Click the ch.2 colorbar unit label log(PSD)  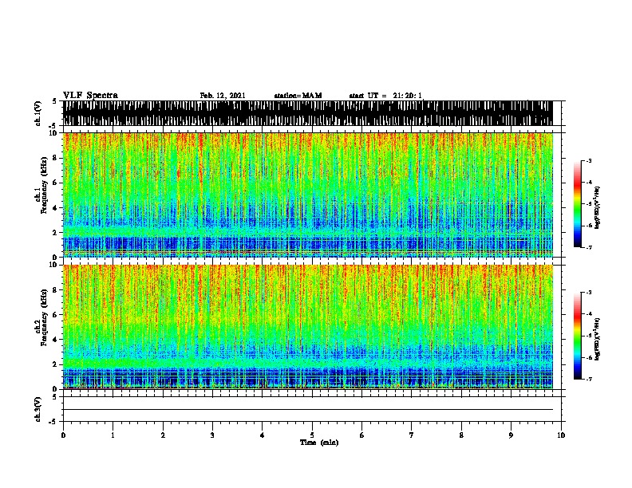(597, 339)
